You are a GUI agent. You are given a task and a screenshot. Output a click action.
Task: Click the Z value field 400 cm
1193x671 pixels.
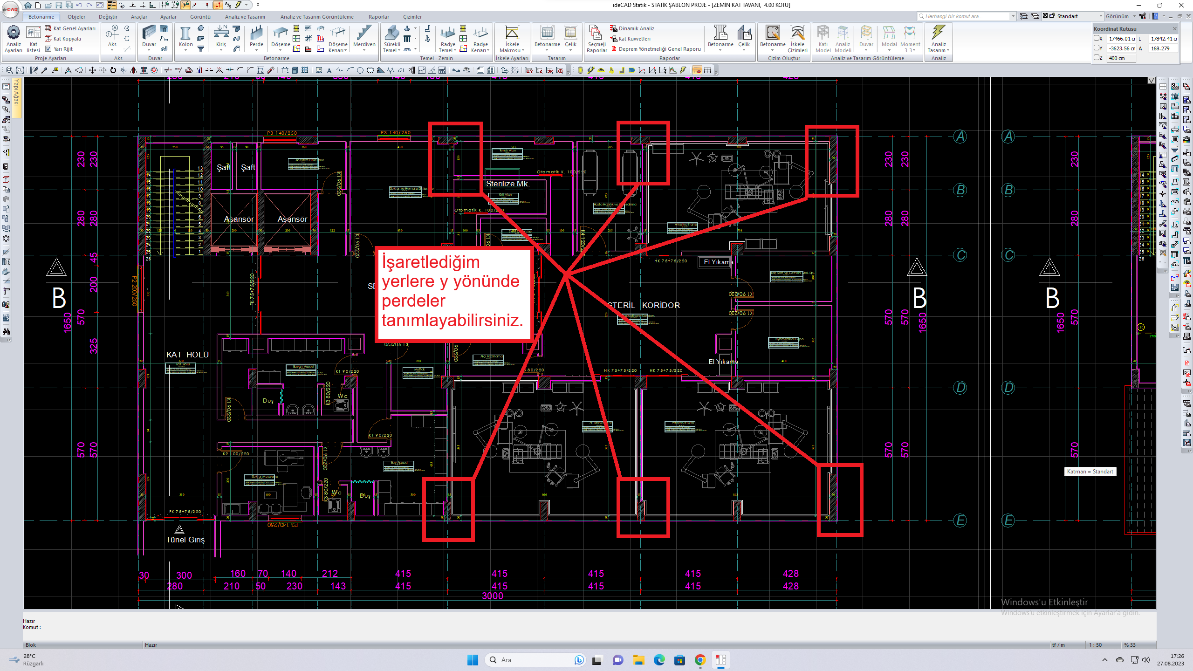click(1122, 58)
